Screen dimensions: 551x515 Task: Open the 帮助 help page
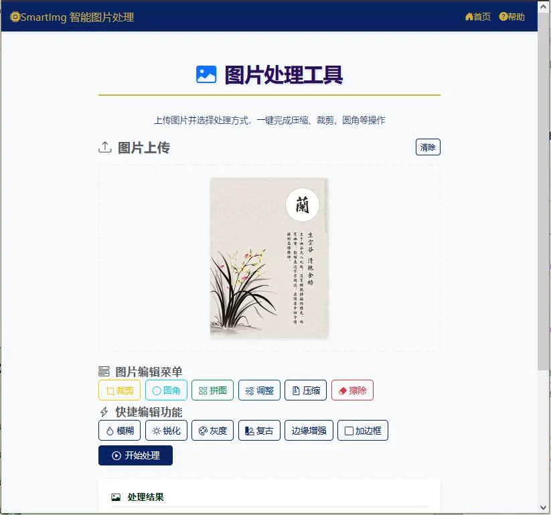[512, 17]
